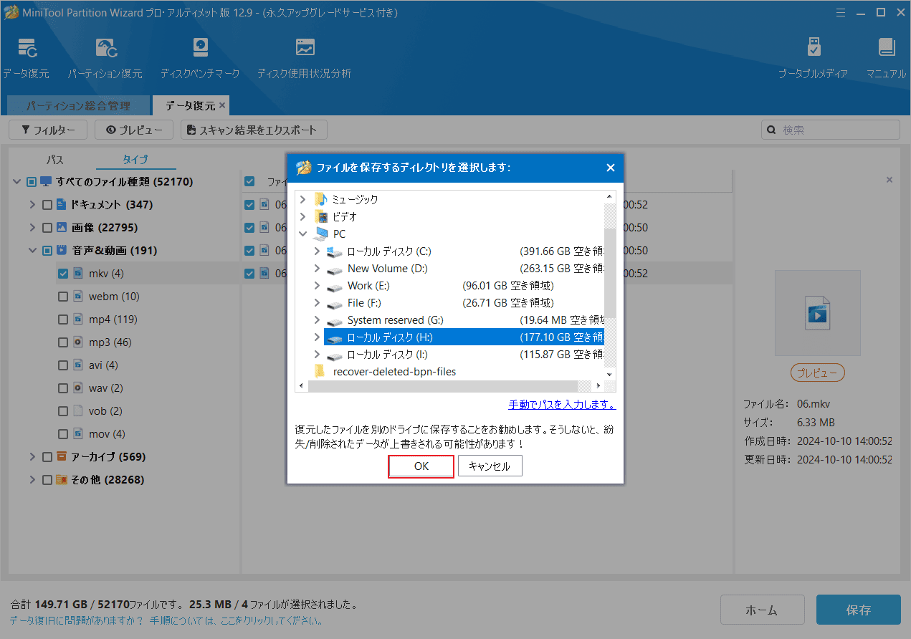
Task: Click the ビデオ folder icon
Action: [320, 216]
